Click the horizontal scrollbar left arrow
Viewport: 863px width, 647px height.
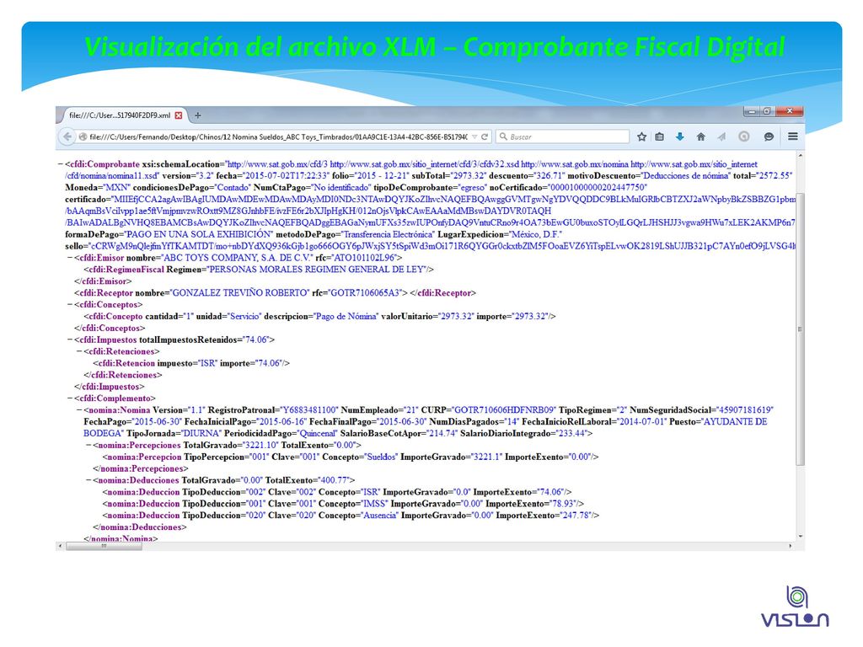(60, 546)
